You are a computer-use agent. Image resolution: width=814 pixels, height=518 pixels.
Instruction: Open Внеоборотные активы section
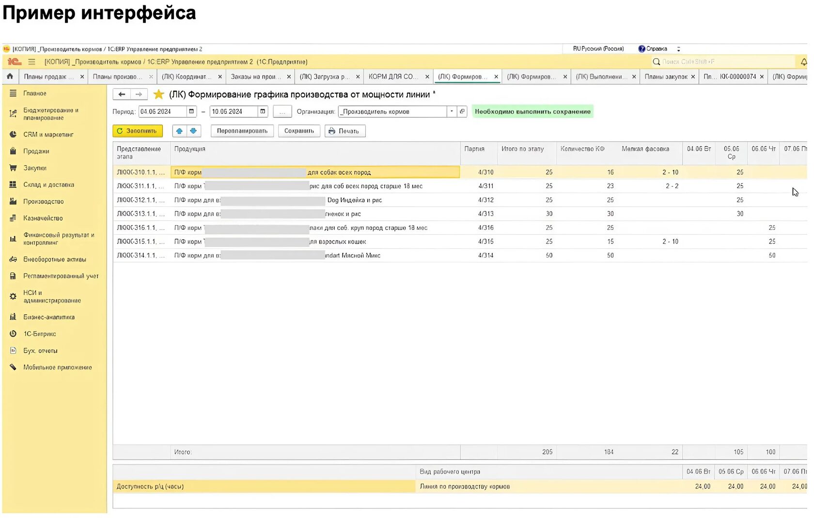(54, 259)
